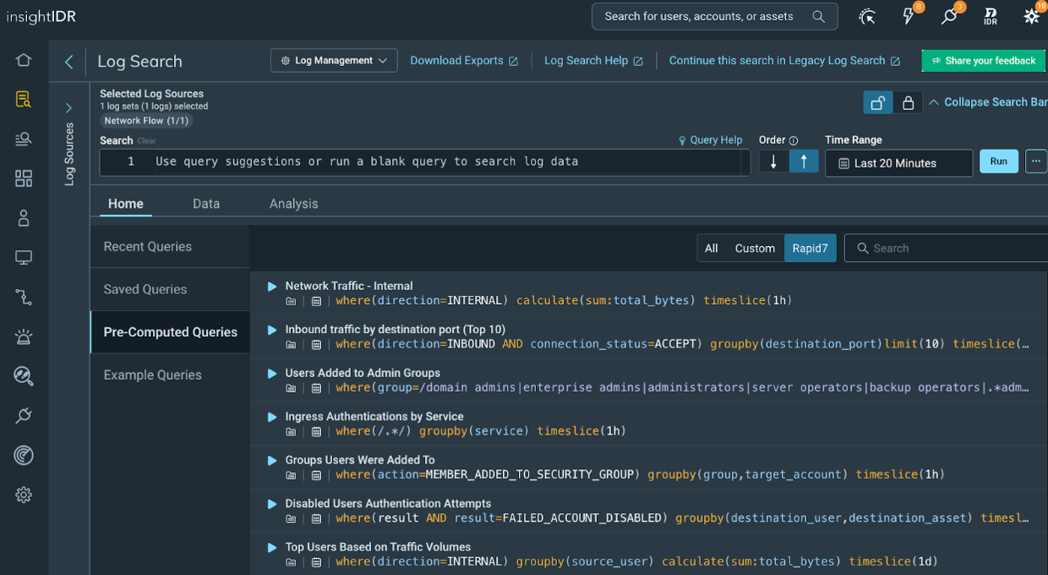This screenshot has width=1048, height=575.
Task: Select the locked search bar toggle
Action: 908,102
